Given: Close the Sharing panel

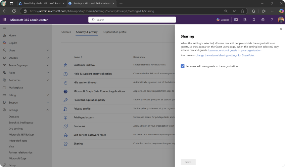Looking at the screenshot, I should pyautogui.click(x=281, y=29).
